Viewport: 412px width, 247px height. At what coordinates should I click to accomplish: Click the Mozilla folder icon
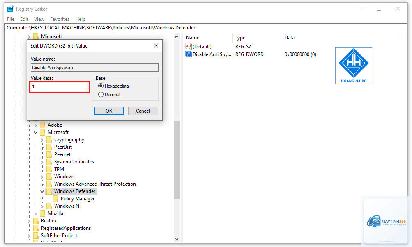coord(42,213)
